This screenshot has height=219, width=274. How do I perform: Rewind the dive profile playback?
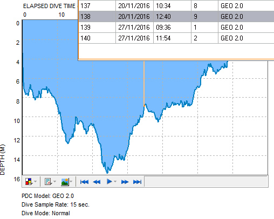(x=97, y=182)
